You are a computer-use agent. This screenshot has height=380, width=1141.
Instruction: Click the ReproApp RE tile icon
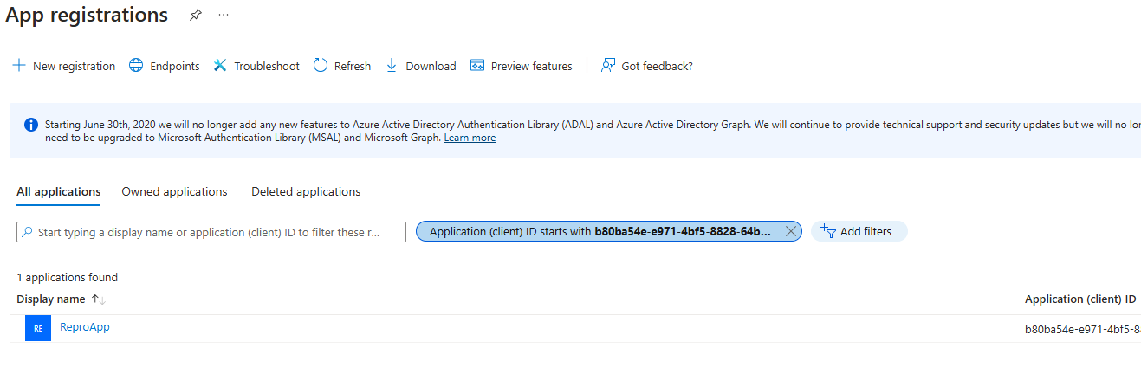38,328
